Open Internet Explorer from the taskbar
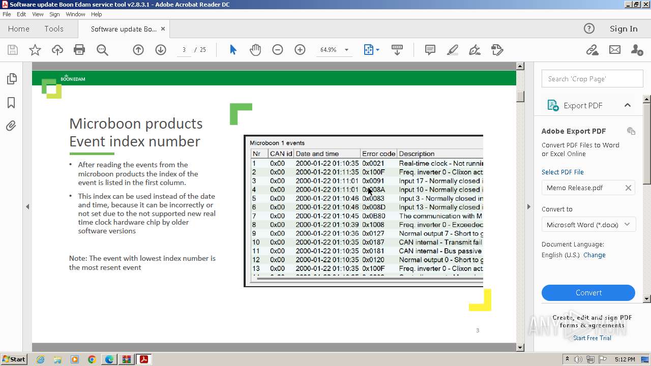This screenshot has width=651, height=366. [x=40, y=359]
